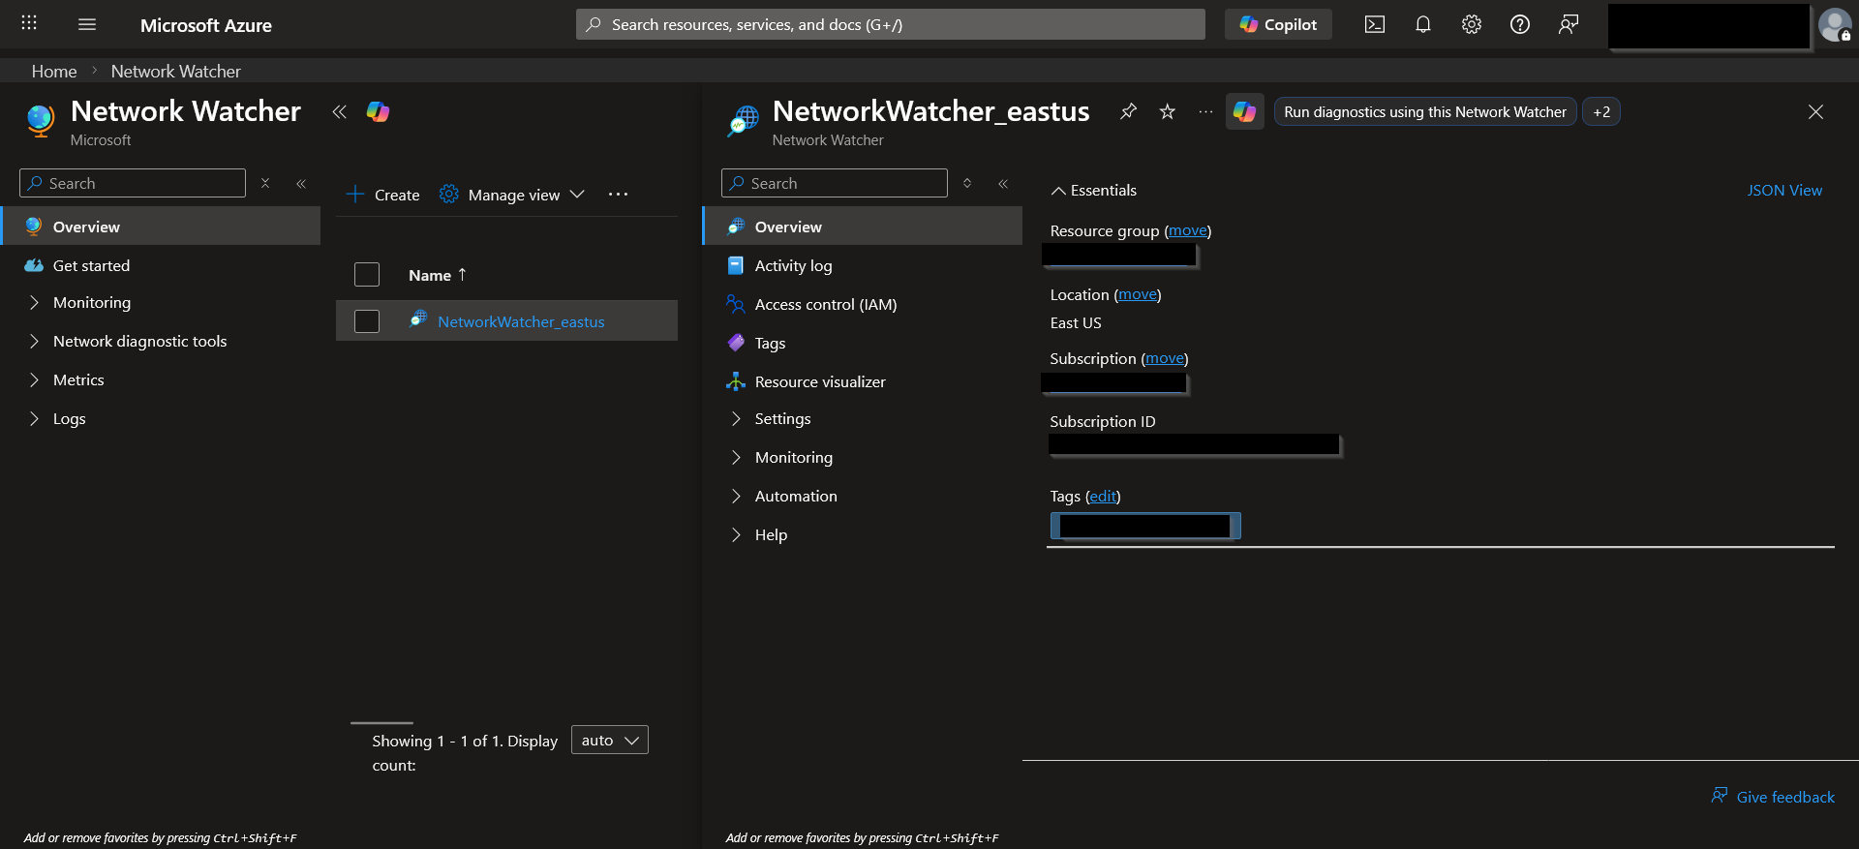
Task: Click the more options ellipsis beside Manage view
Action: tap(618, 195)
